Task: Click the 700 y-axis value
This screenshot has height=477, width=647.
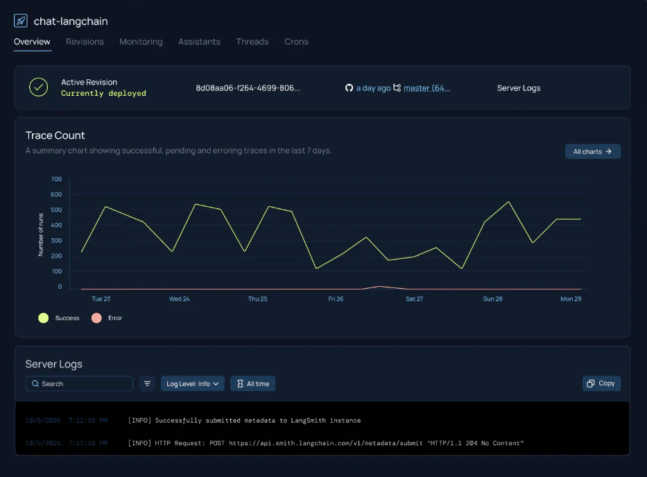Action: (57, 179)
